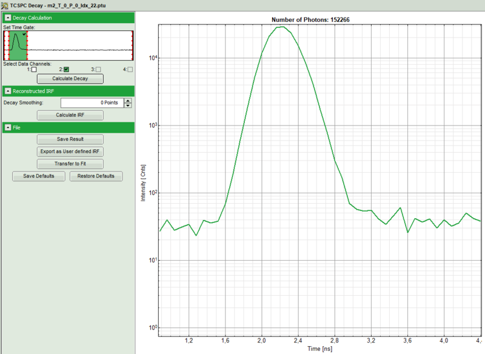Enable data channel 3 checkbox
This screenshot has height=354, width=485.
point(98,70)
